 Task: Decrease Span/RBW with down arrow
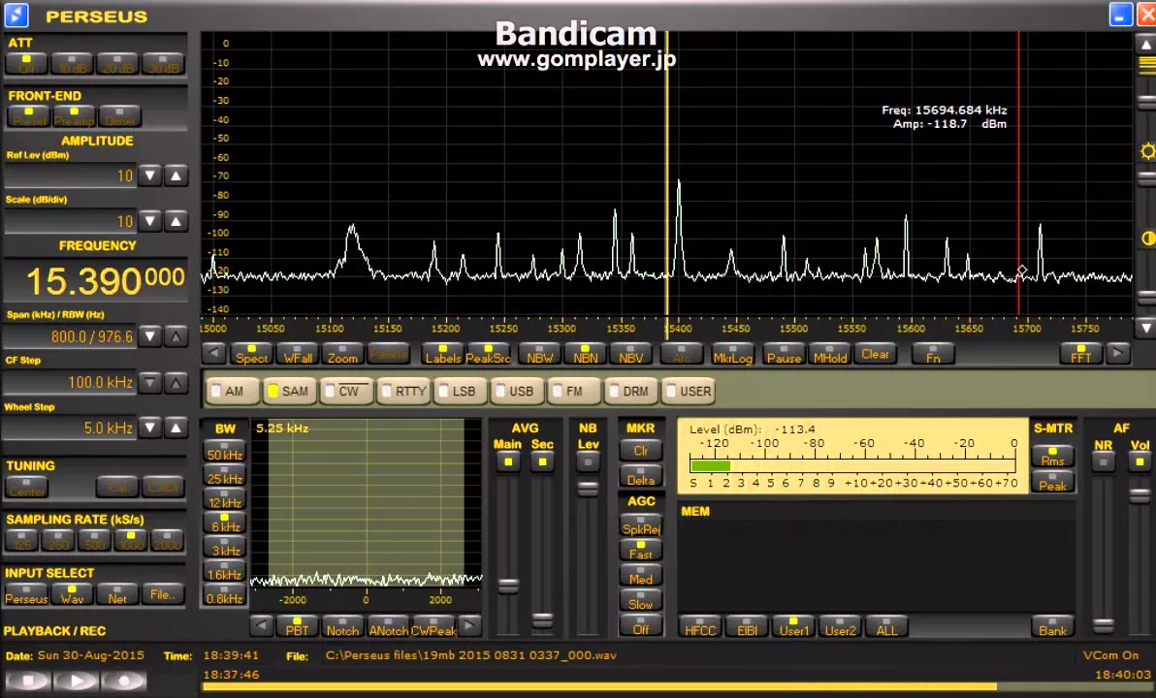tap(150, 336)
